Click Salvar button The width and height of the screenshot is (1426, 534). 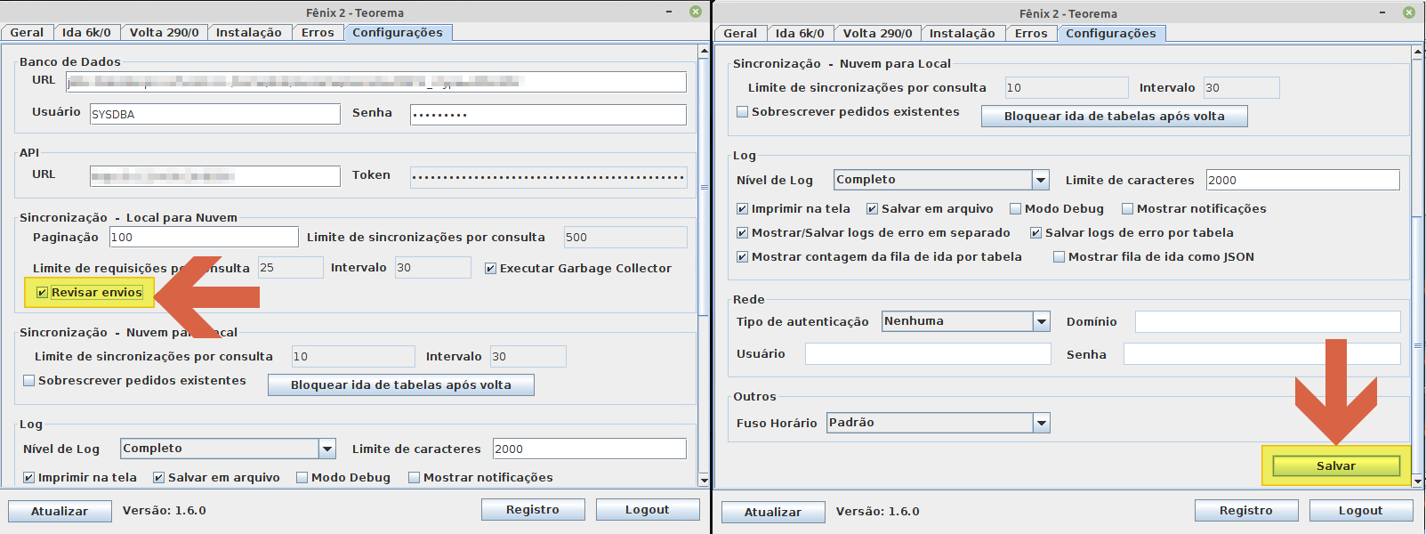[x=1336, y=465]
